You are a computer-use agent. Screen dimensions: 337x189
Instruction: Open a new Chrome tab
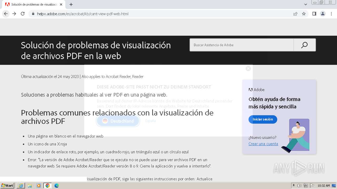(71, 4)
